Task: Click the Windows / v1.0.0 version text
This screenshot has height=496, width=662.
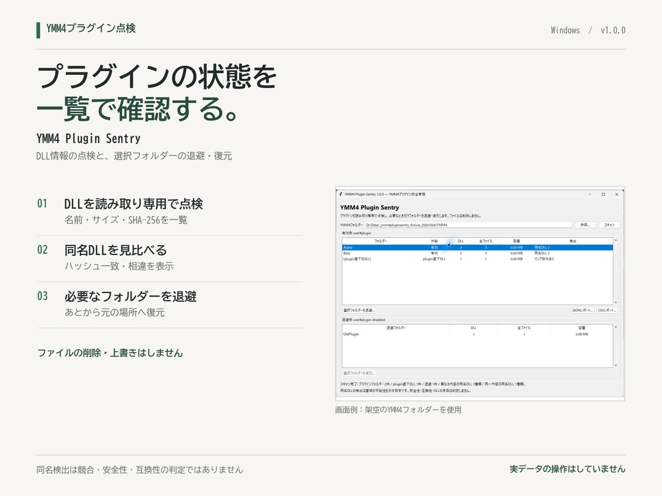Action: pyautogui.click(x=588, y=30)
